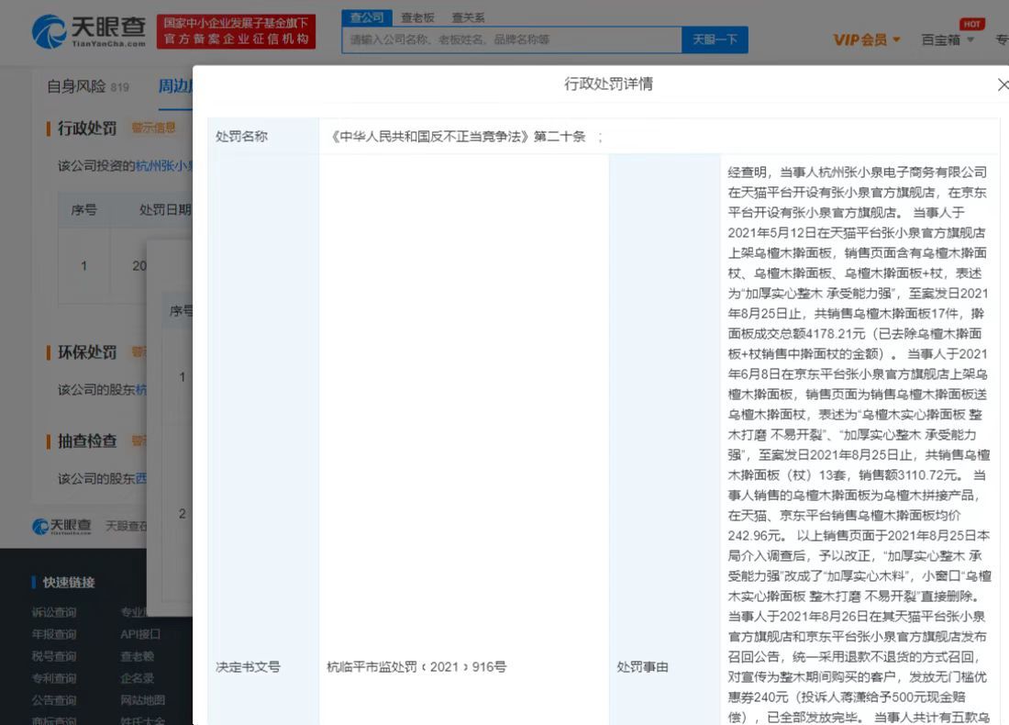Viewport: 1009px width, 725px height.
Task: Click the 序号 column header
Action: (83, 210)
